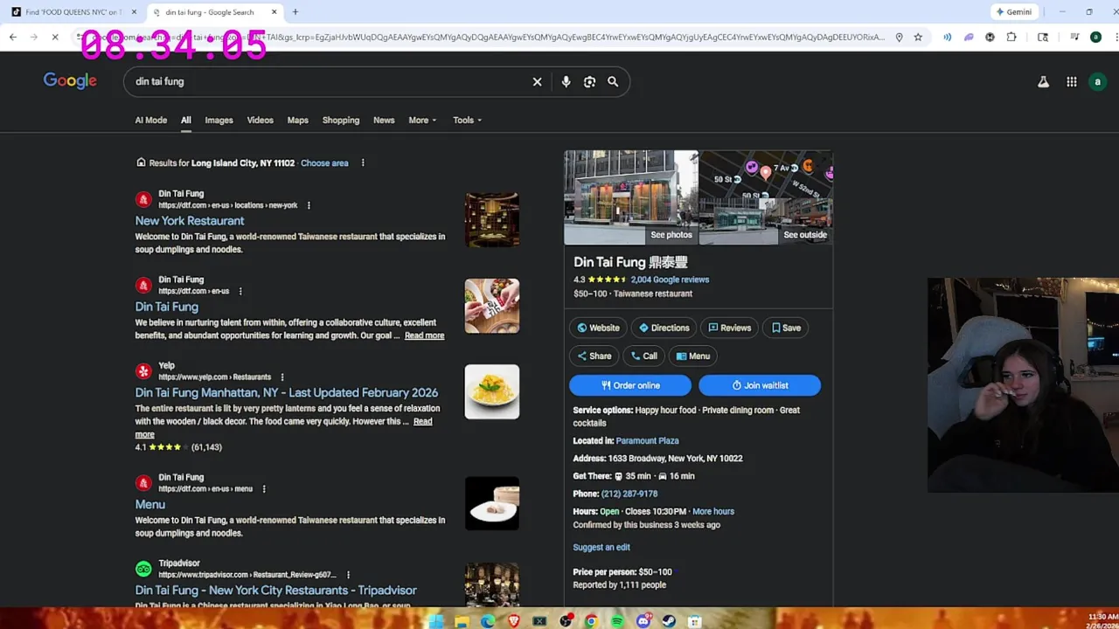Open Steam from the taskbar
The height and width of the screenshot is (629, 1119).
point(669,621)
